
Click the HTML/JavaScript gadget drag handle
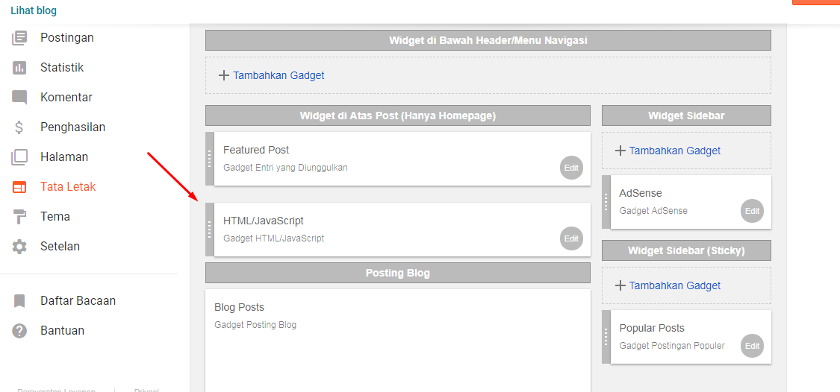(210, 230)
